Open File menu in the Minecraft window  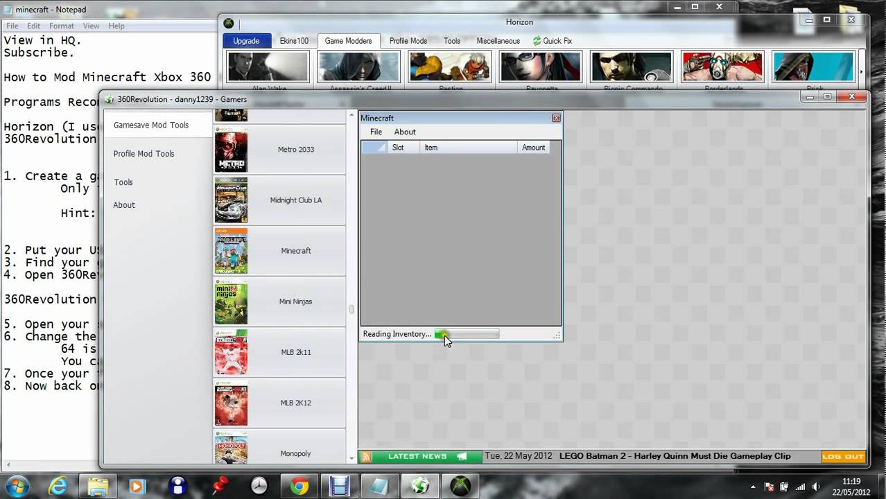click(376, 132)
